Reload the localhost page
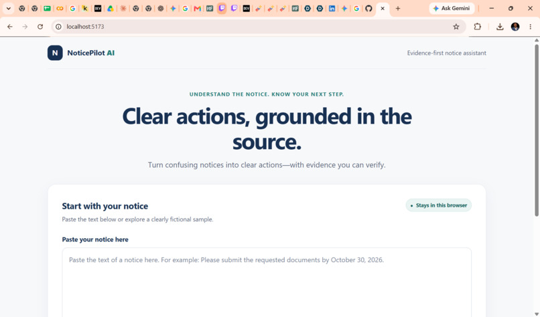Screen dimensions: 540x317 coord(40,27)
